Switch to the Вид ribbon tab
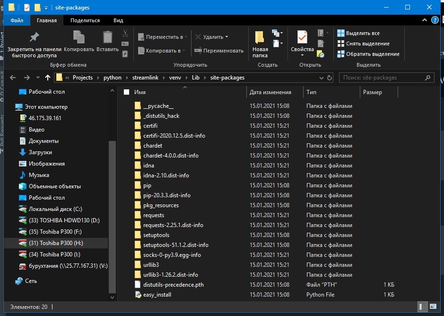Viewport: 444px width, 316px height. [118, 20]
